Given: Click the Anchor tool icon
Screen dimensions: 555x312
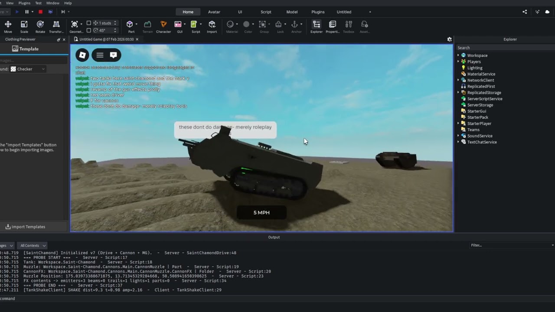Looking at the screenshot, I should click(x=294, y=24).
